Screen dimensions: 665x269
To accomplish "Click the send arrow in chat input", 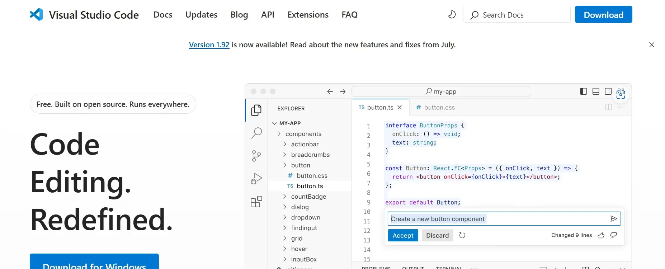I will pyautogui.click(x=614, y=219).
